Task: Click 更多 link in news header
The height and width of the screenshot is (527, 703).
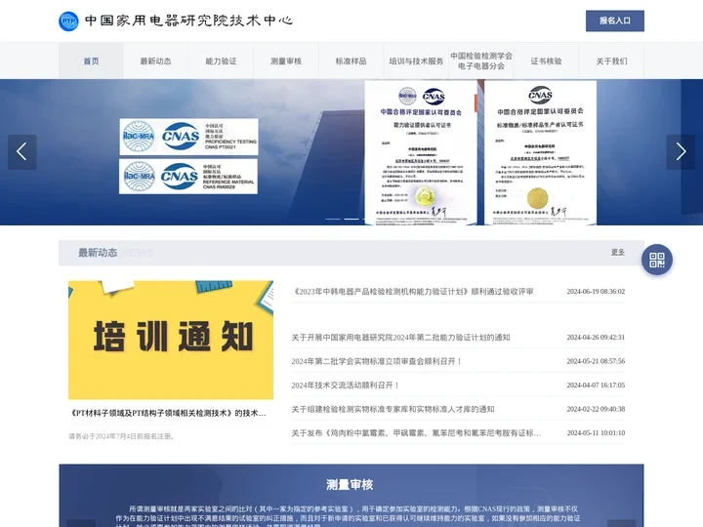Action: point(618,253)
